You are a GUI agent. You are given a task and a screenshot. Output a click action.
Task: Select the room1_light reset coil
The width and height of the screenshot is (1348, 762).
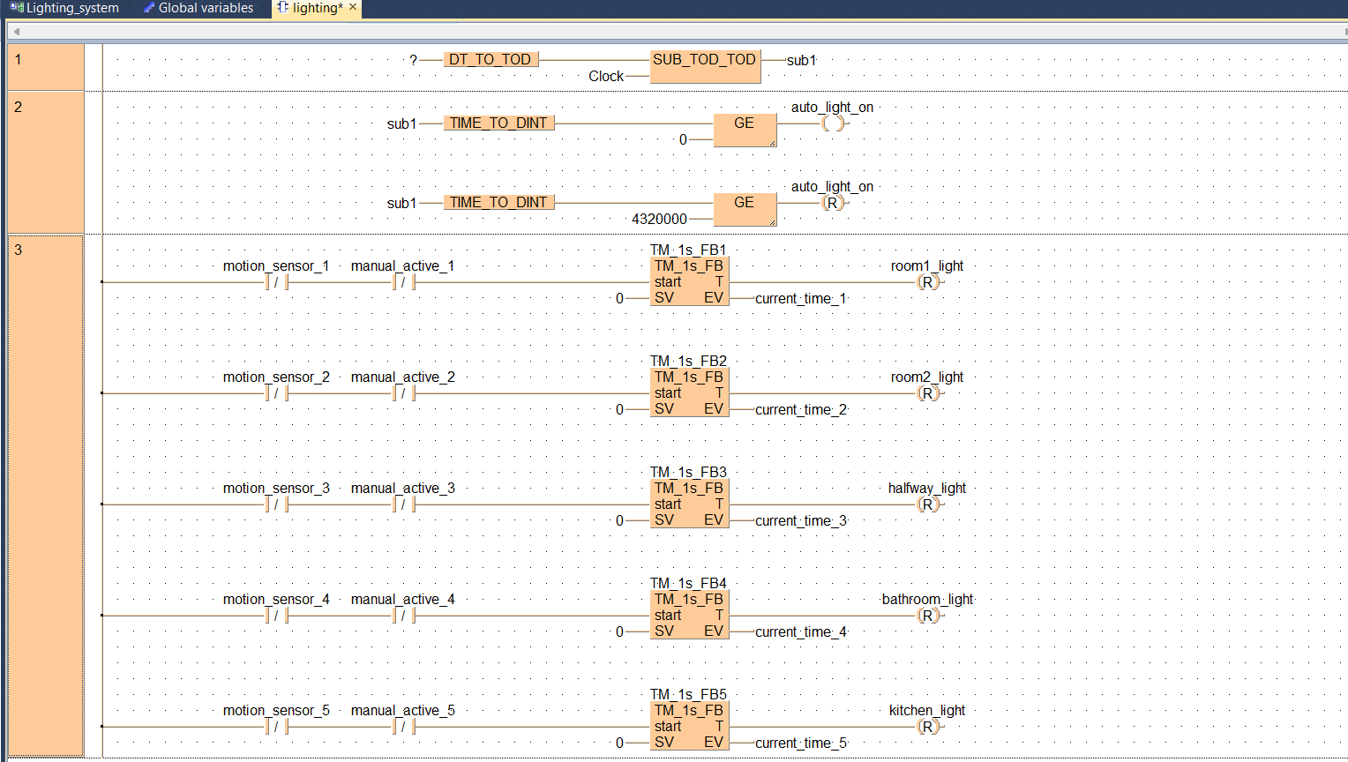click(928, 282)
